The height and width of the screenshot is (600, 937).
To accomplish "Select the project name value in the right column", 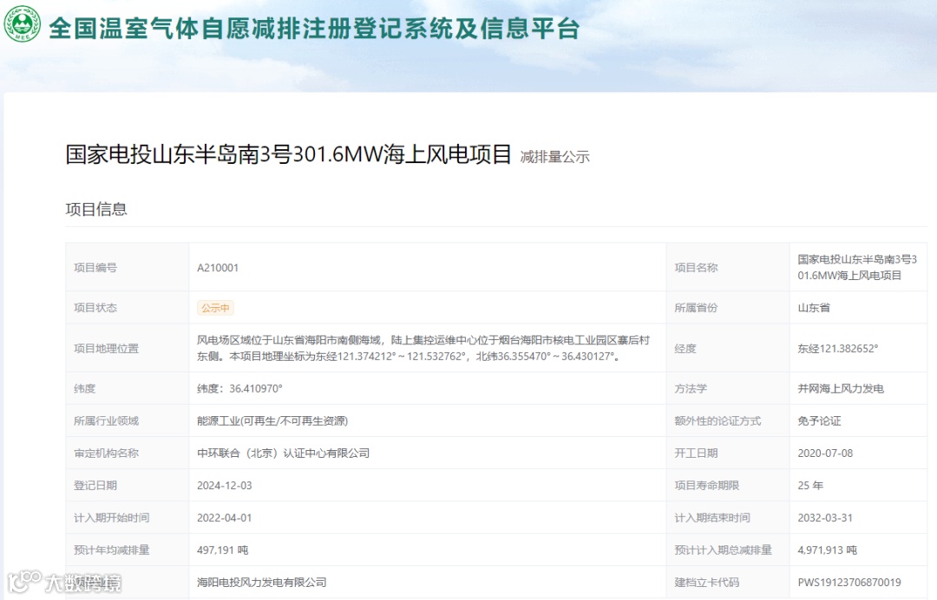I will tap(857, 267).
